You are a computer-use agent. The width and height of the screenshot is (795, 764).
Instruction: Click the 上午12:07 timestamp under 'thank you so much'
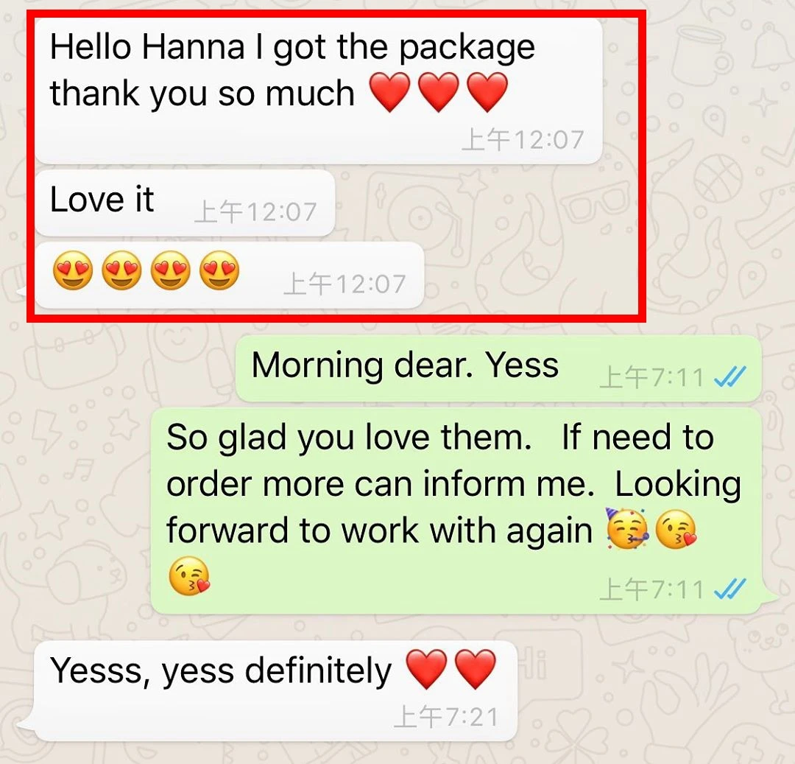pyautogui.click(x=523, y=139)
